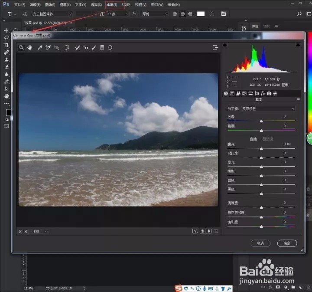The image size is (312, 292).
Task: Toggle between current and default settings
Action: pos(216,231)
